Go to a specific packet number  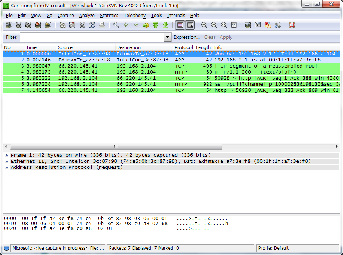click(146, 25)
